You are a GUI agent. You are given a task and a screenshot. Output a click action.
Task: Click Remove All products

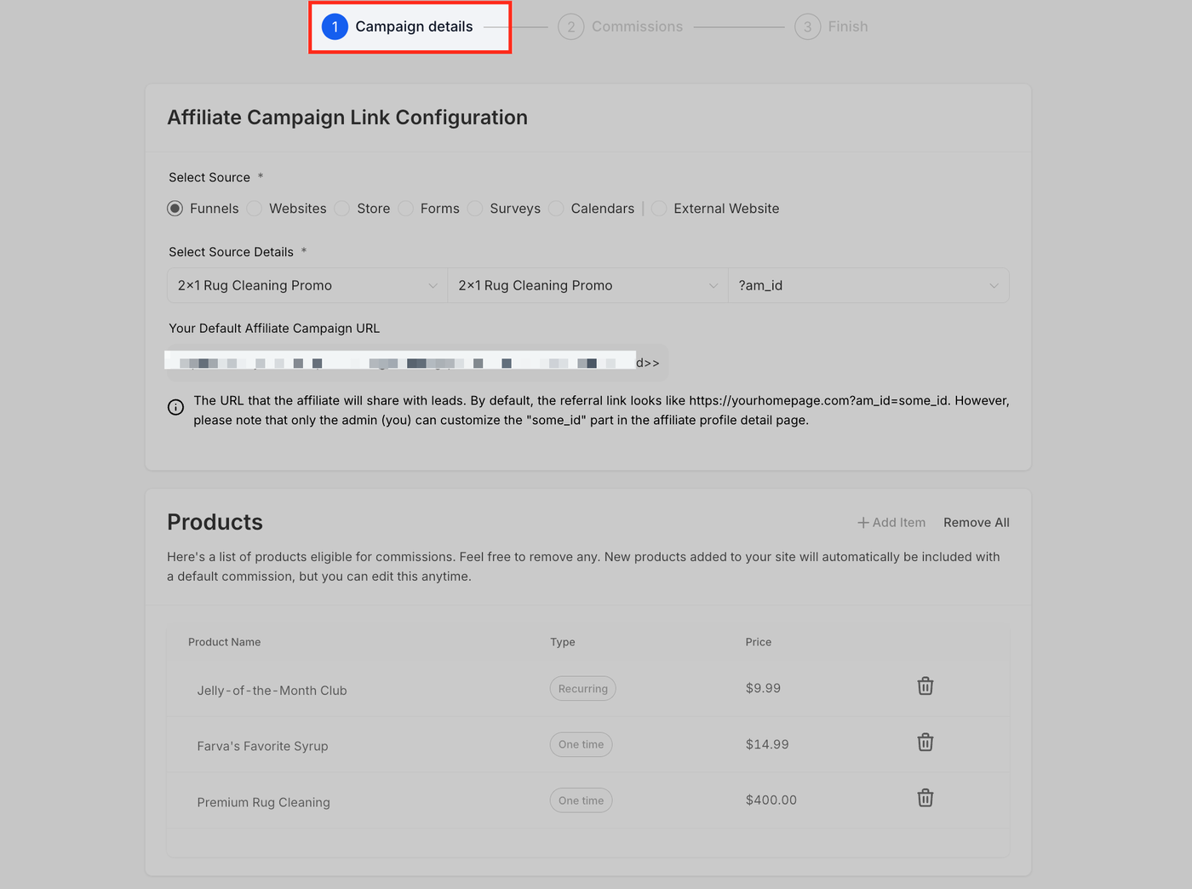(977, 523)
